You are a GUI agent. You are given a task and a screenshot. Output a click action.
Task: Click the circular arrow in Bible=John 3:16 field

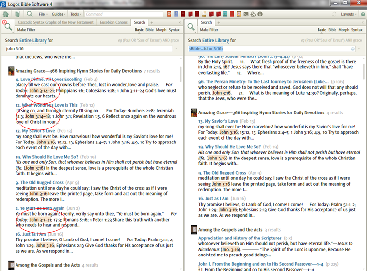click(x=353, y=48)
